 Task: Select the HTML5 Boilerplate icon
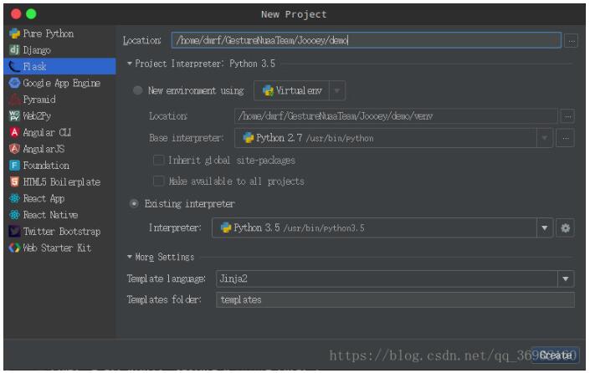tap(14, 181)
